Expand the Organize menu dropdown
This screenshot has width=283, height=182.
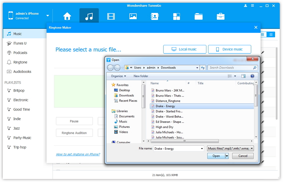click(119, 76)
